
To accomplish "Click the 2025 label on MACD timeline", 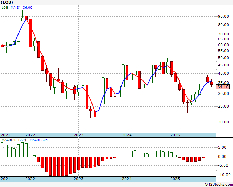I will pos(175,179).
